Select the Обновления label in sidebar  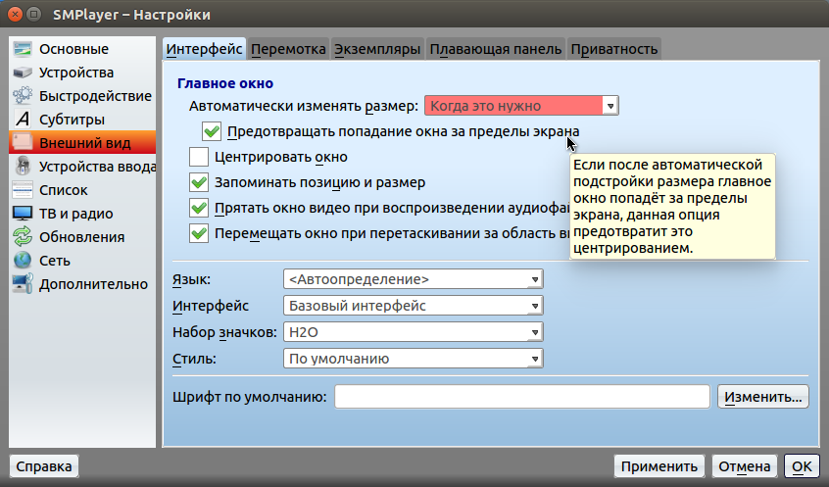[82, 237]
